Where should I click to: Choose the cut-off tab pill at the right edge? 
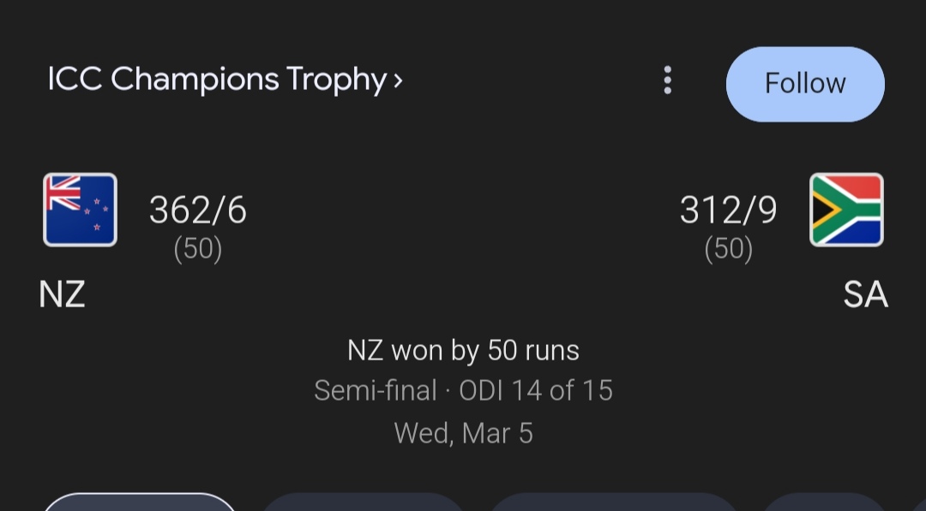pyautogui.click(x=823, y=502)
